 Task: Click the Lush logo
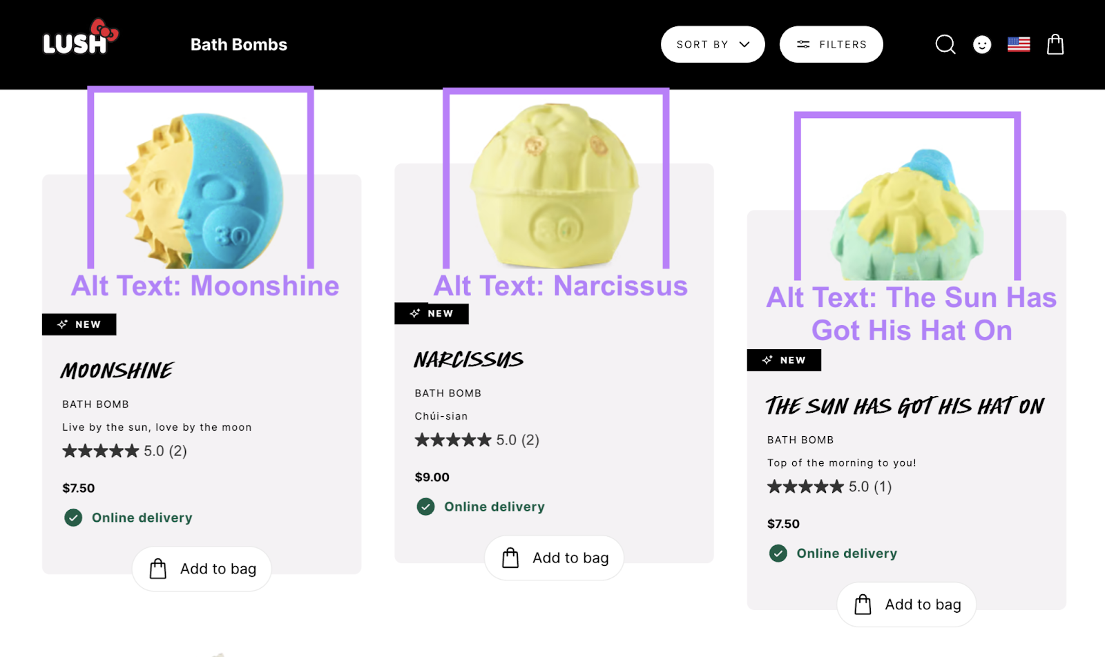78,40
